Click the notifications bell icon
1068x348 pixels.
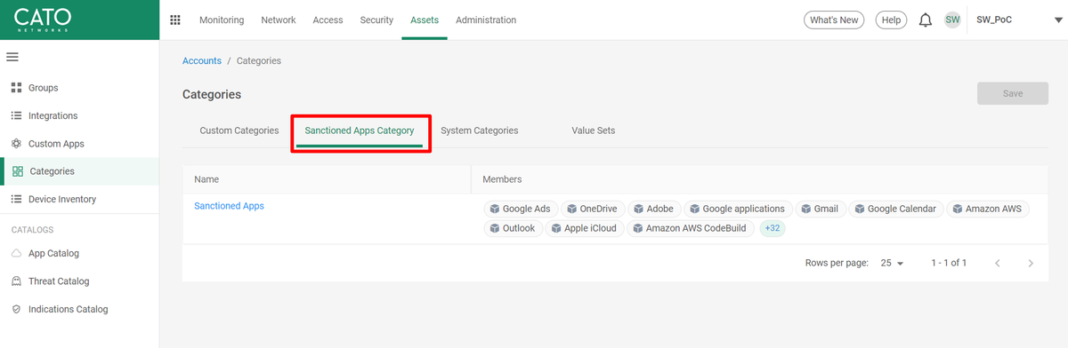coord(926,20)
